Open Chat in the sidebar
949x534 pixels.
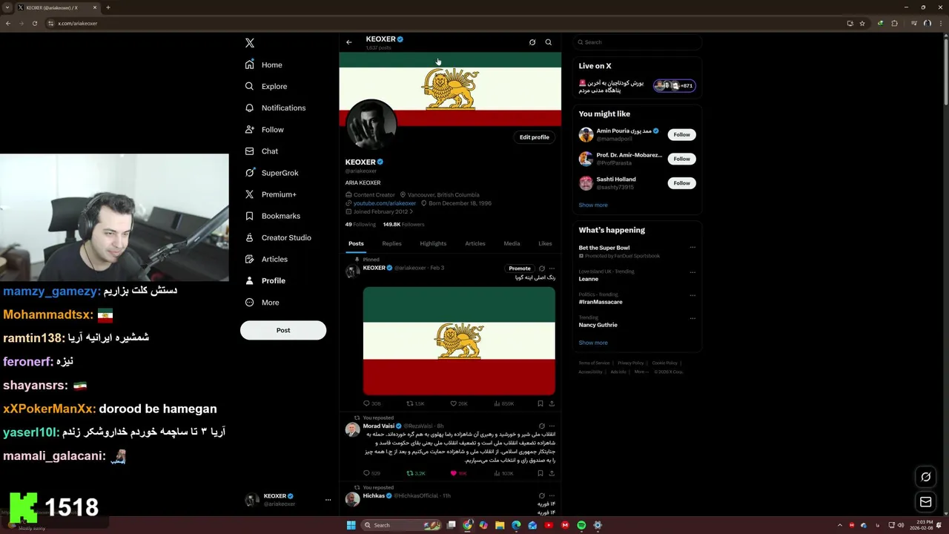(262, 151)
